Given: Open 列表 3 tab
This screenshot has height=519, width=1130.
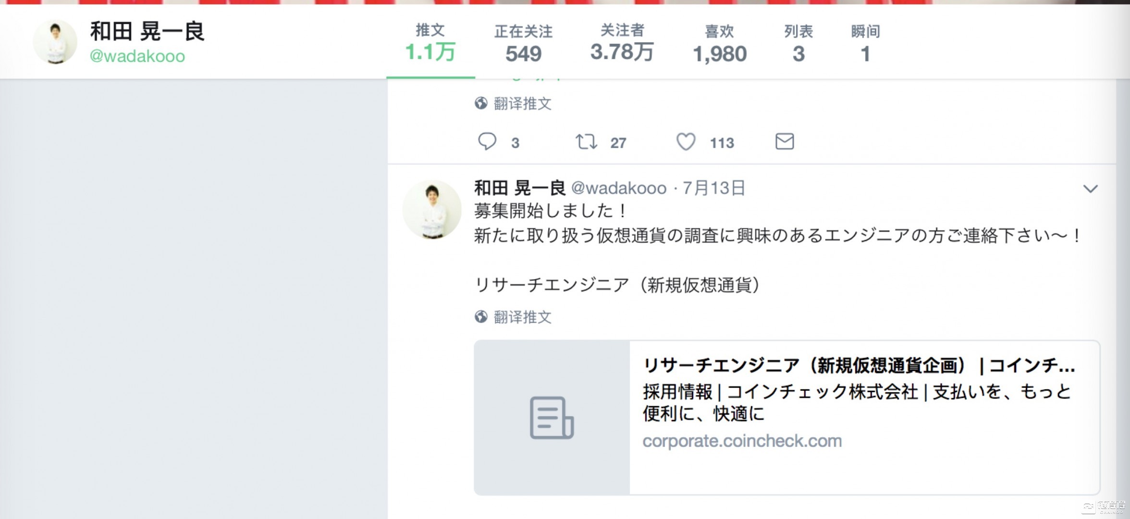Looking at the screenshot, I should pyautogui.click(x=798, y=43).
